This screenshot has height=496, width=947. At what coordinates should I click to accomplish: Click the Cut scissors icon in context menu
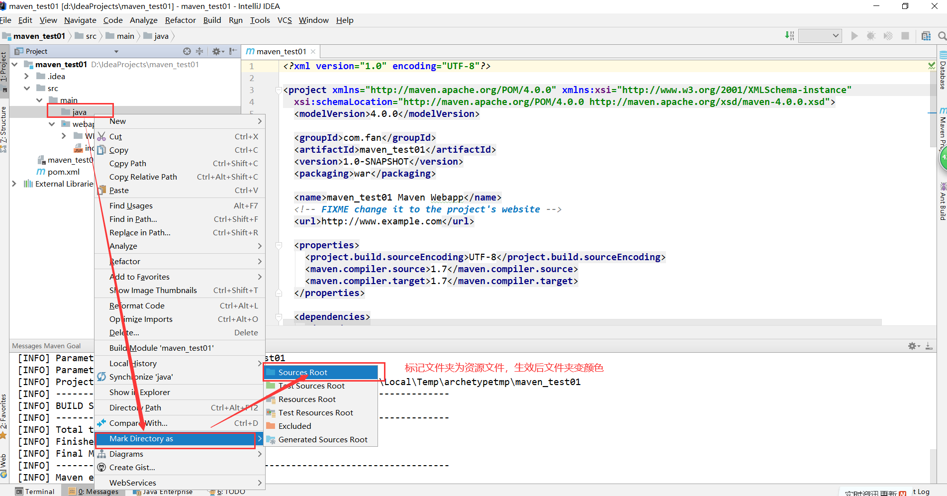(x=101, y=136)
